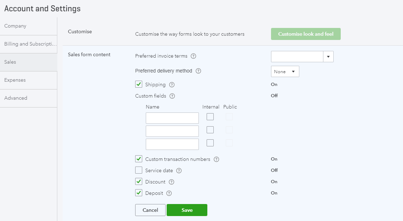Click the 'Public' column header
The image size is (403, 221).
[x=230, y=107]
